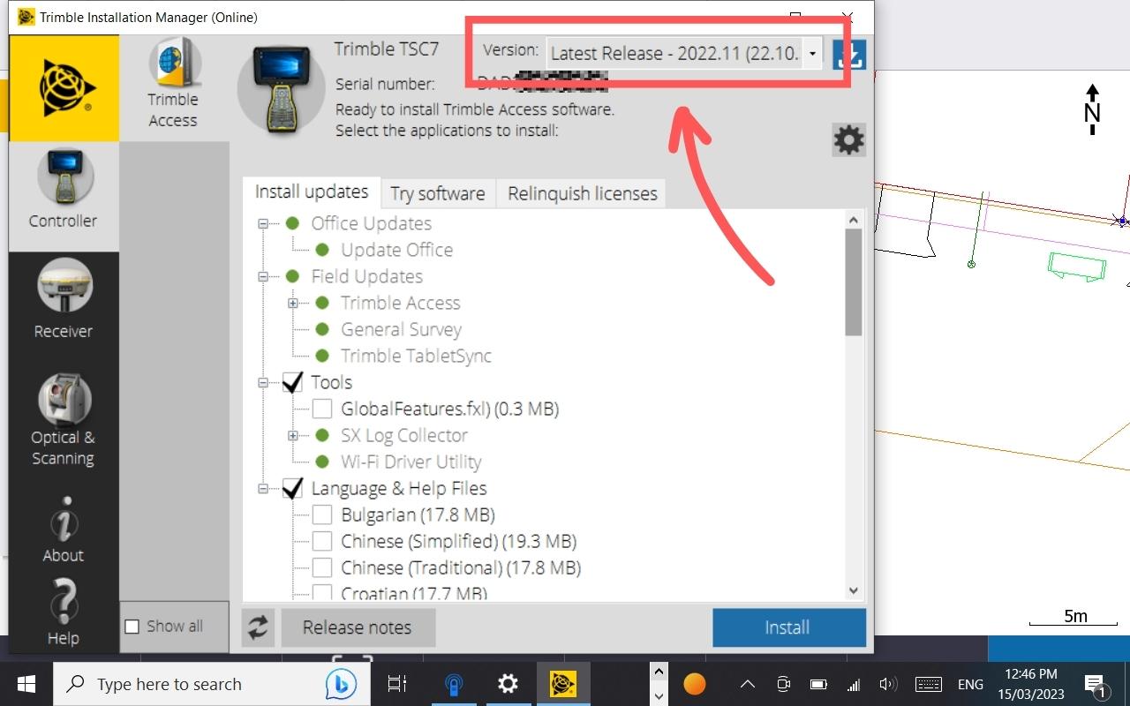This screenshot has height=706, width=1130.
Task: Click the 5m scale bar in map window
Action: tap(1073, 618)
